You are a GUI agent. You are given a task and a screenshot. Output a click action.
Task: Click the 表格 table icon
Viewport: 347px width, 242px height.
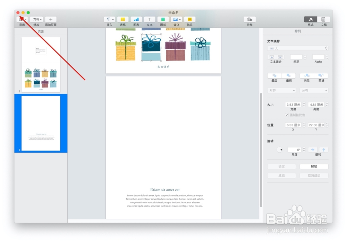[123, 19]
